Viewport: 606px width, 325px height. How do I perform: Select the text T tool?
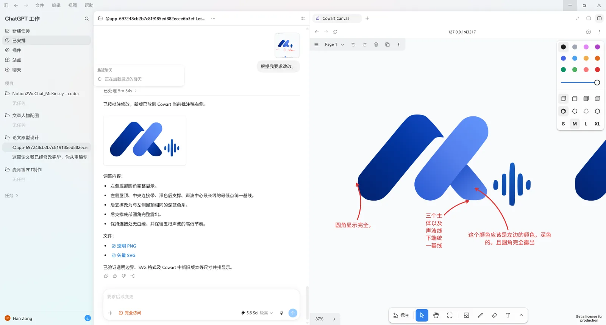(x=508, y=315)
